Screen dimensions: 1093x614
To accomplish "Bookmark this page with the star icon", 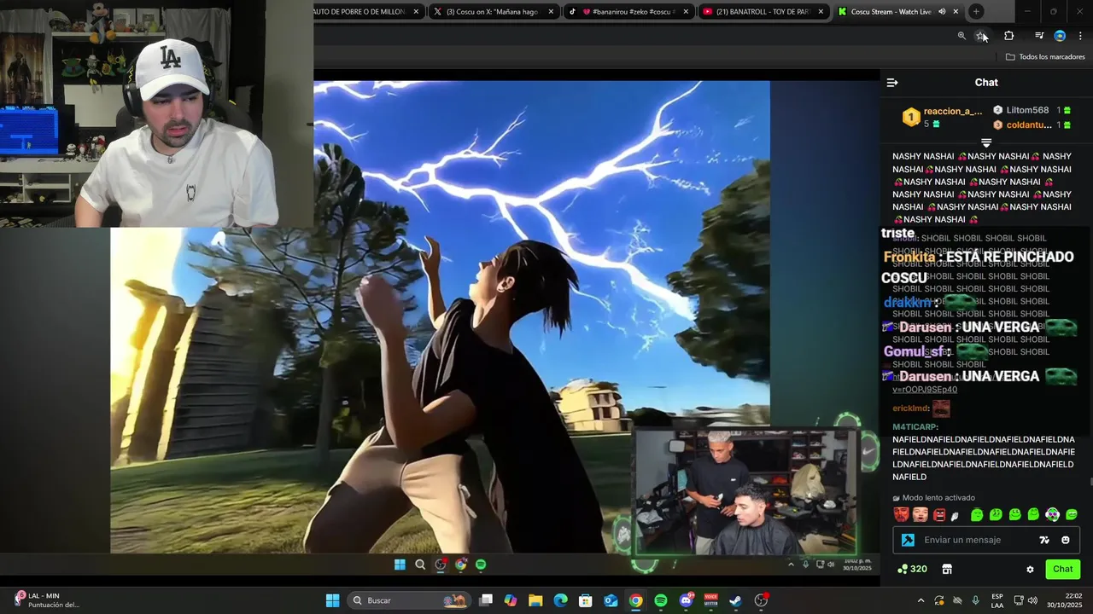I will click(x=981, y=36).
